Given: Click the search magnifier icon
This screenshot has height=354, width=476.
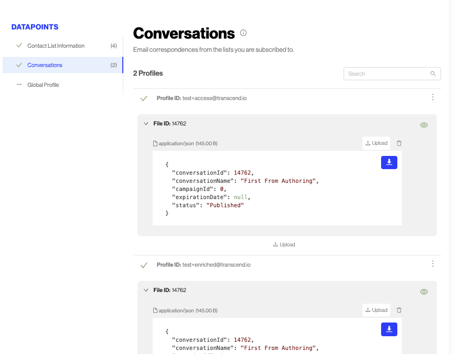Looking at the screenshot, I should (433, 74).
